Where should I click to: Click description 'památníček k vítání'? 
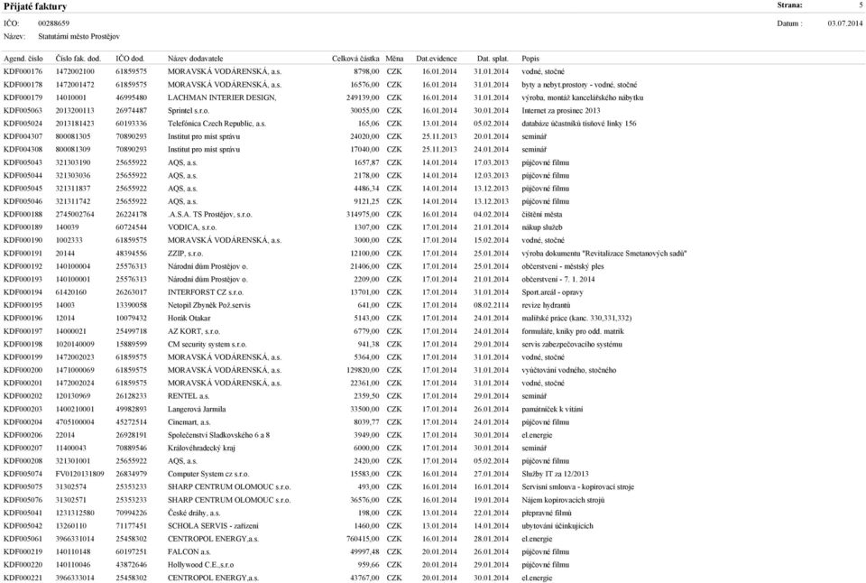tap(552, 410)
